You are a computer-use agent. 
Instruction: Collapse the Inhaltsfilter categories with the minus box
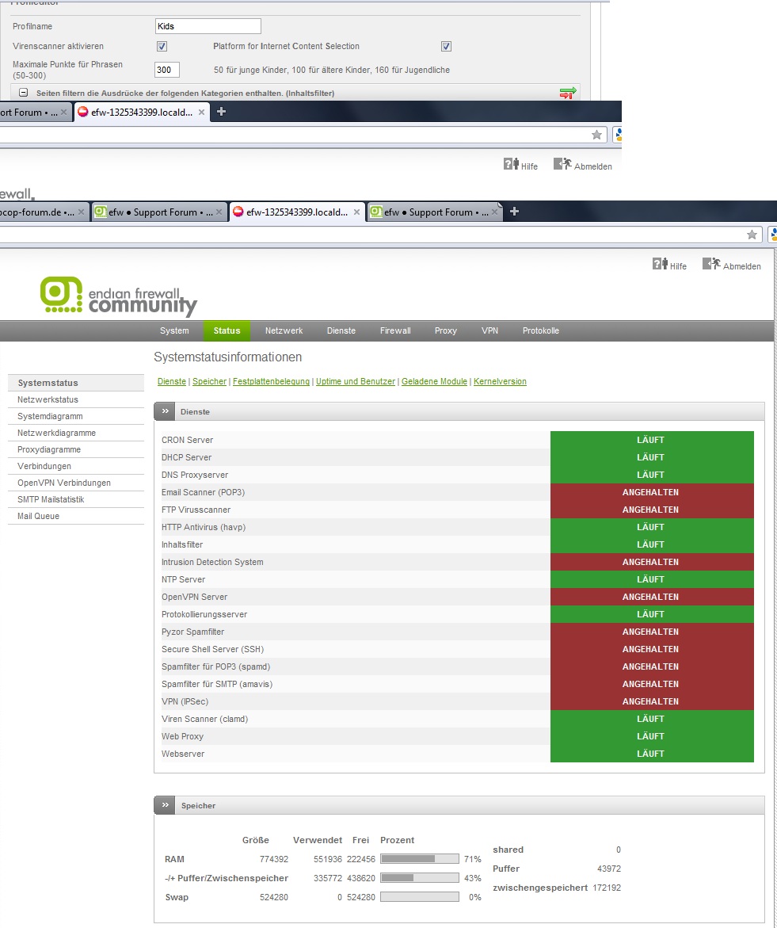click(24, 93)
